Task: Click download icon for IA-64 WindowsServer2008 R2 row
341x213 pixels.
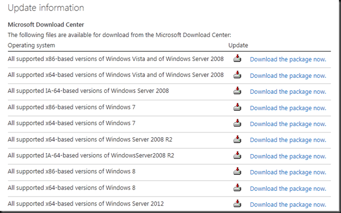Action: [237, 155]
